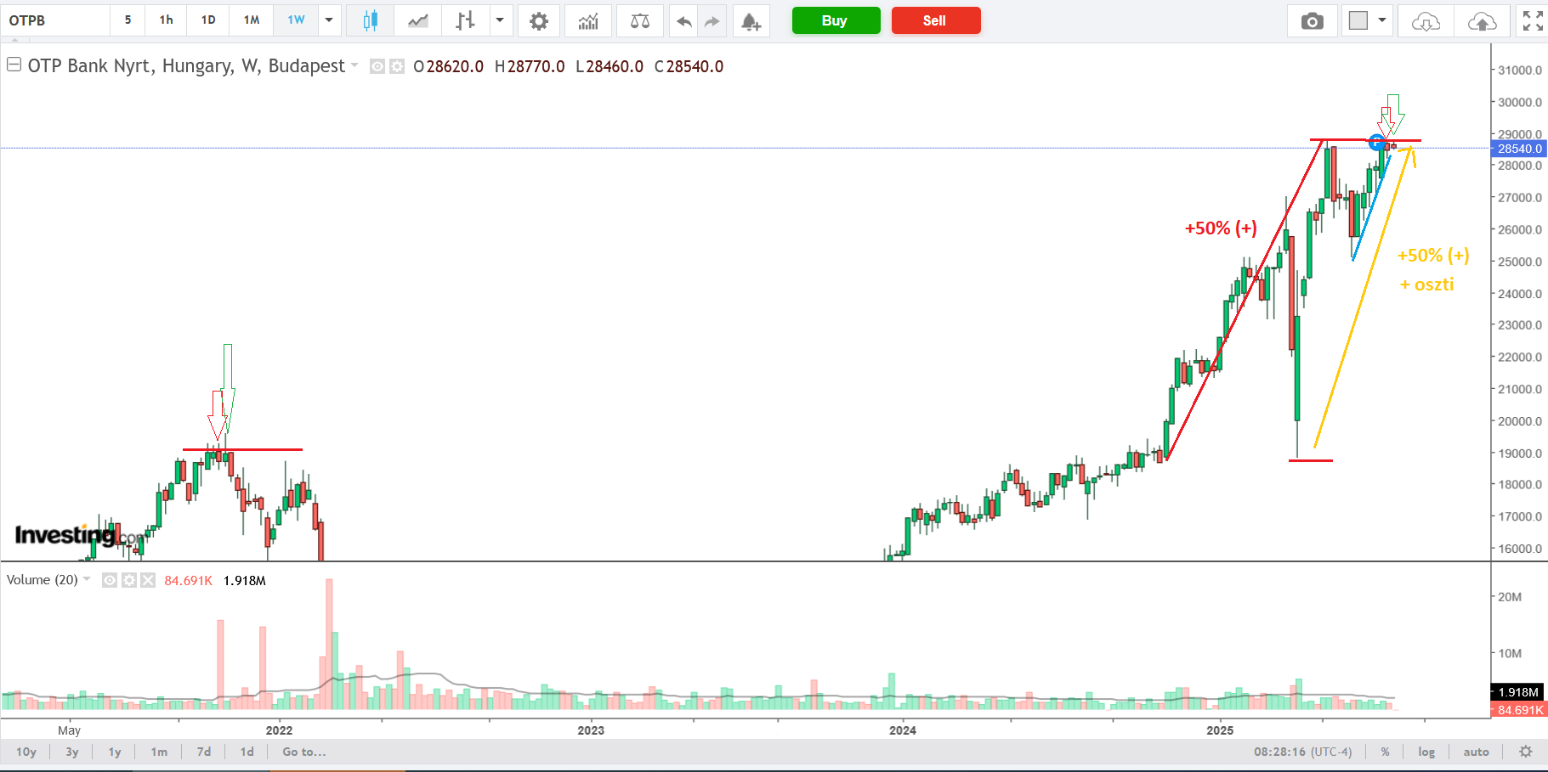Hide the Volume indicator
Viewport: 1548px width, 772px height.
[110, 580]
